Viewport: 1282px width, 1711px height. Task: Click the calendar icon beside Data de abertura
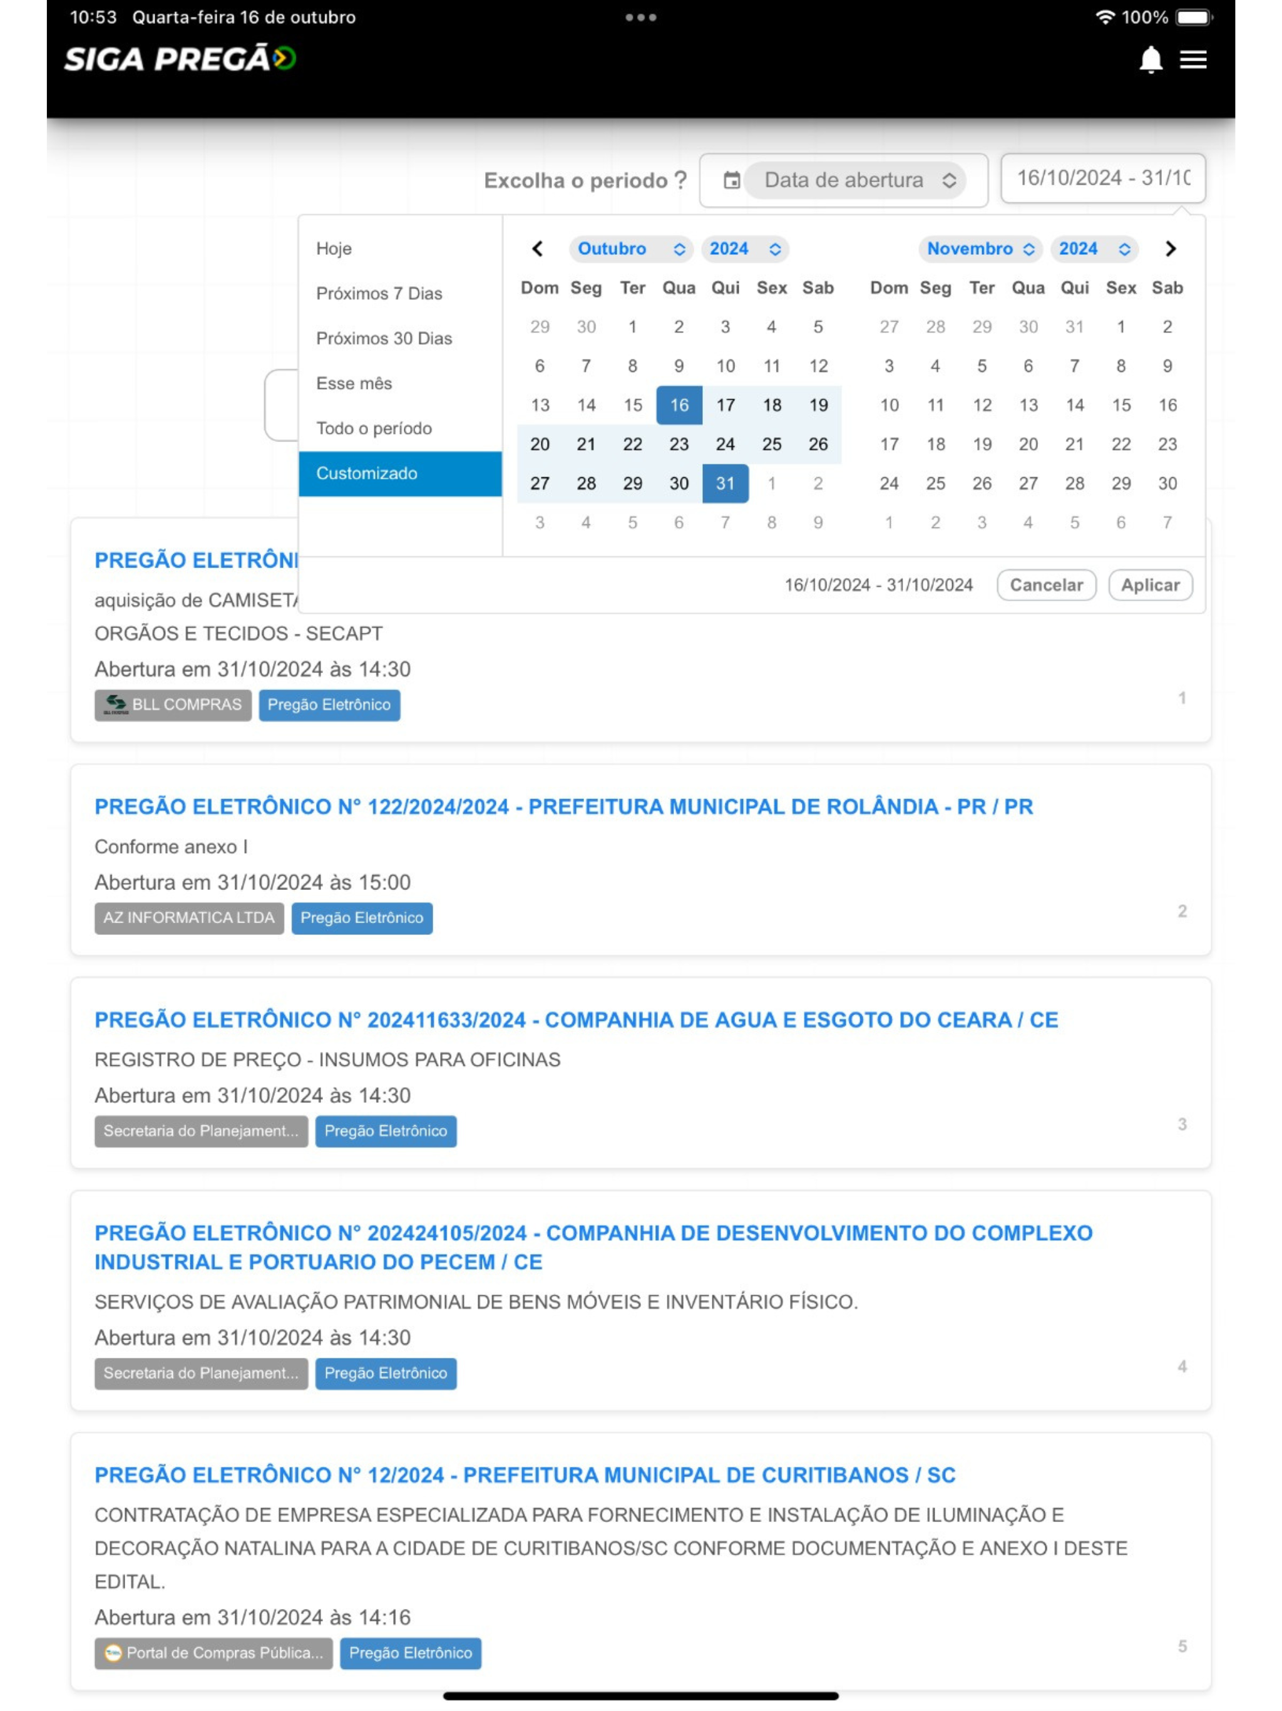click(732, 180)
